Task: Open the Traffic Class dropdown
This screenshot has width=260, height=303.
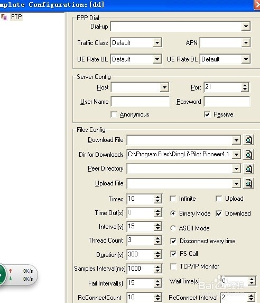Action: [157, 43]
